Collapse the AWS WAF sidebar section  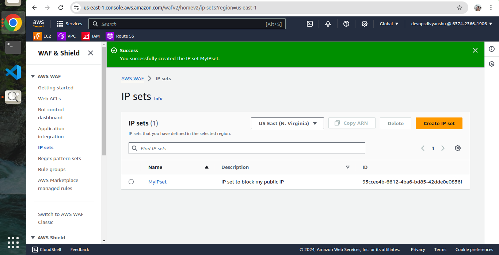coord(33,76)
